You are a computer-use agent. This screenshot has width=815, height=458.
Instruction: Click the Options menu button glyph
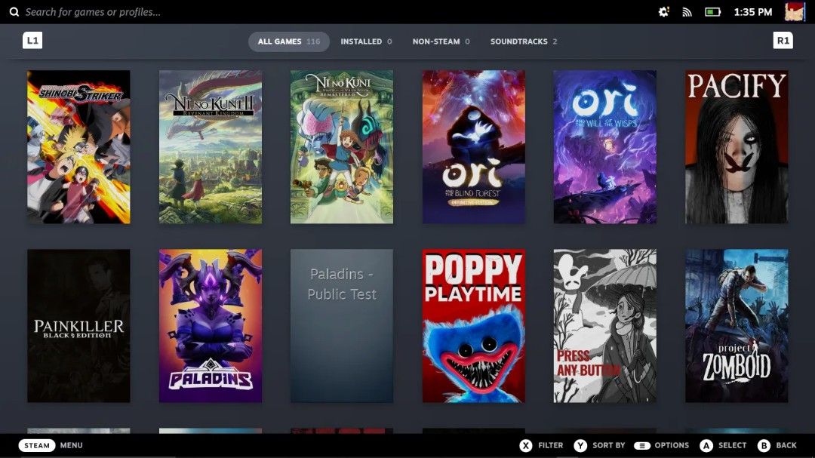(x=642, y=445)
